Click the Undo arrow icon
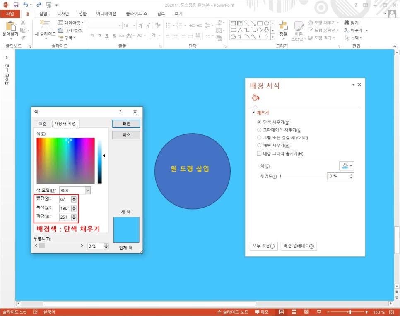Screen dimensions: 400x316 (26, 5)
